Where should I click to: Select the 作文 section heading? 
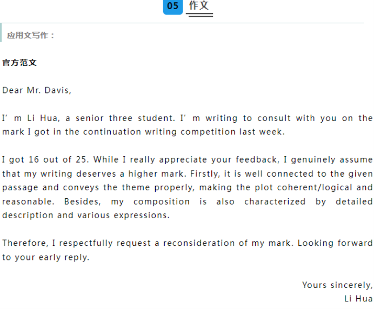199,5
